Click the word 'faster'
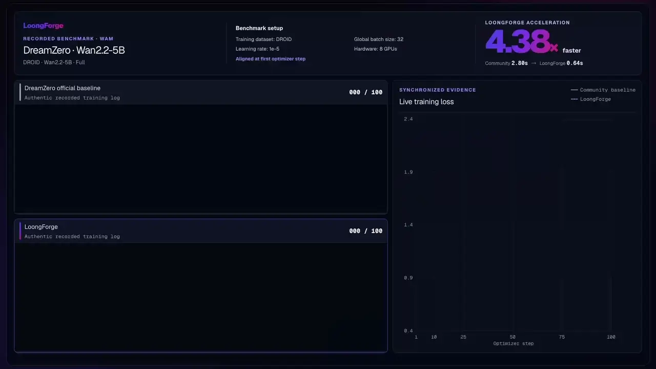 (x=571, y=51)
